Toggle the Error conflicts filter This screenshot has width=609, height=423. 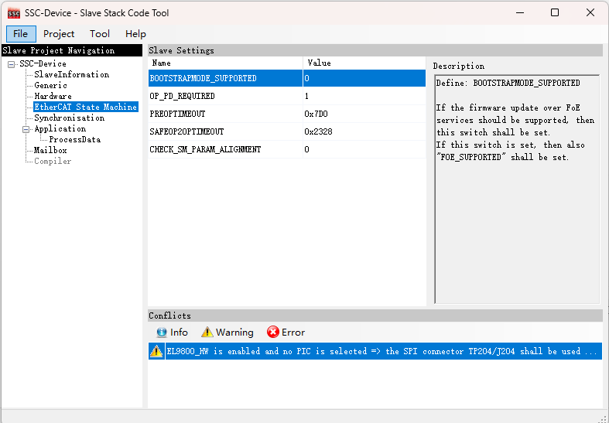286,333
